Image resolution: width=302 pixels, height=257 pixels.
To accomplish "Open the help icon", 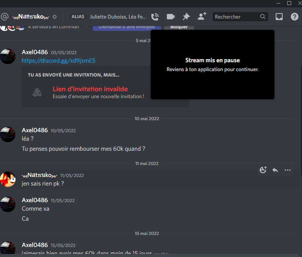I will 295,17.
